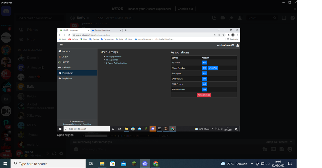Open the server icon with 161 badge

point(6,123)
